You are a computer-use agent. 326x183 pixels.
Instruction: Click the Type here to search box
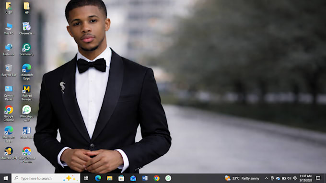46,178
